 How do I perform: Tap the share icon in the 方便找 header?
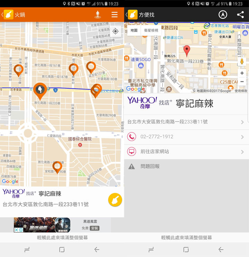pyautogui.click(x=240, y=15)
